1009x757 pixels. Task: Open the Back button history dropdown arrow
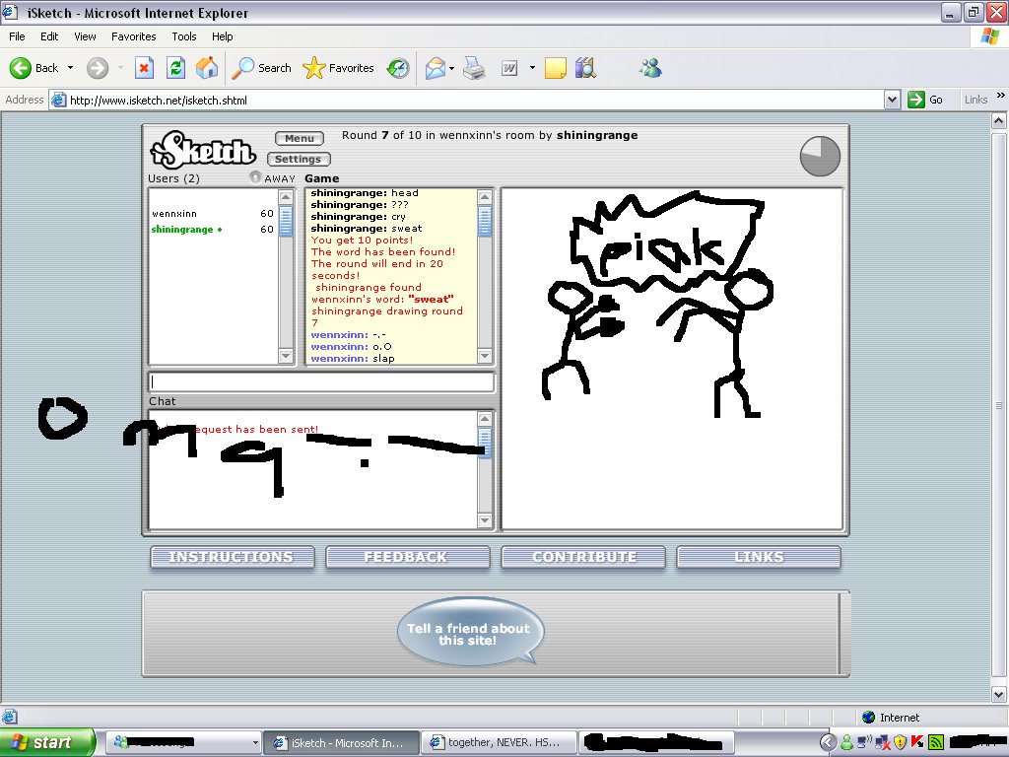coord(70,68)
